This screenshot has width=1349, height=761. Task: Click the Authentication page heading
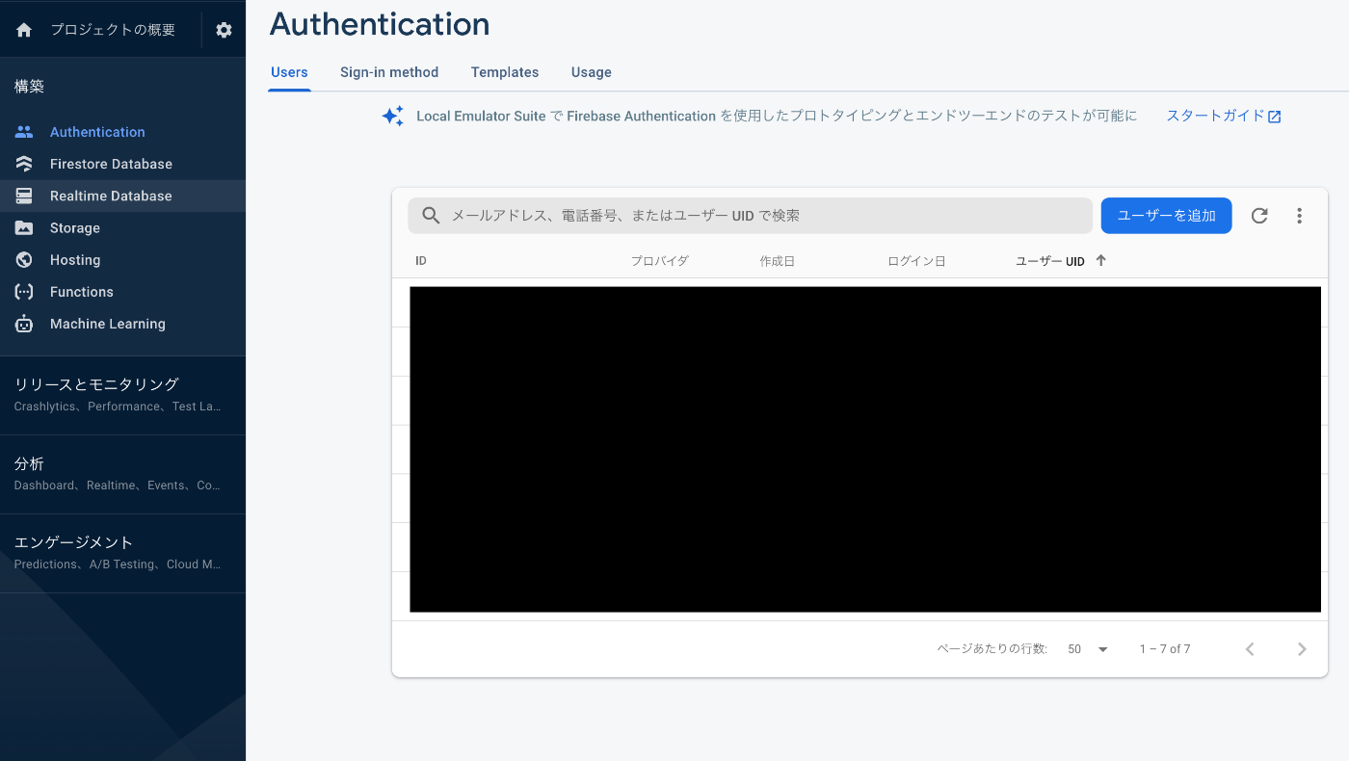click(380, 24)
